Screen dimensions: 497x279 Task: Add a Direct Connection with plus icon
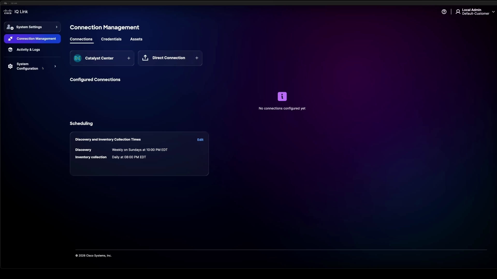point(197,58)
